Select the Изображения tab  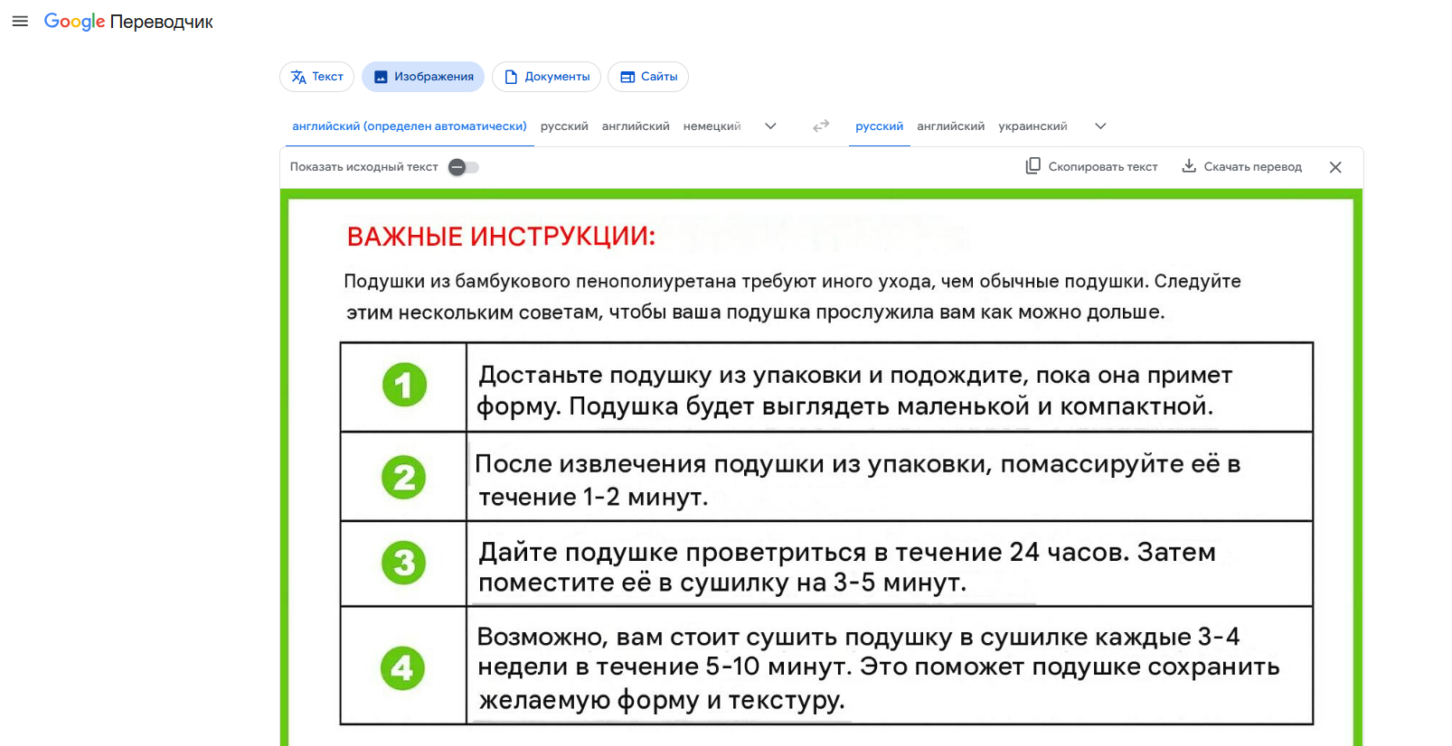click(x=423, y=77)
